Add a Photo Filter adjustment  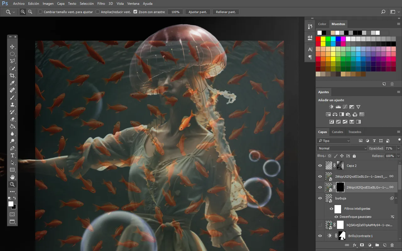348,115
